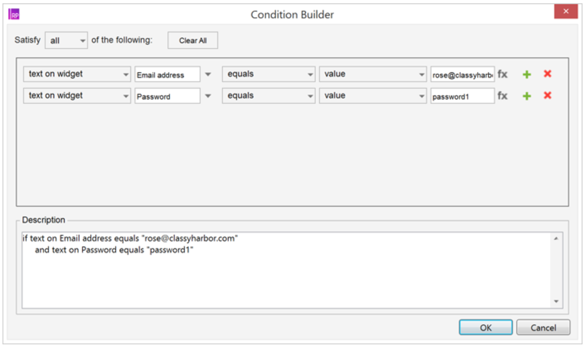Open Email address widget selector arrow
This screenshot has height=346, width=585.
[208, 75]
